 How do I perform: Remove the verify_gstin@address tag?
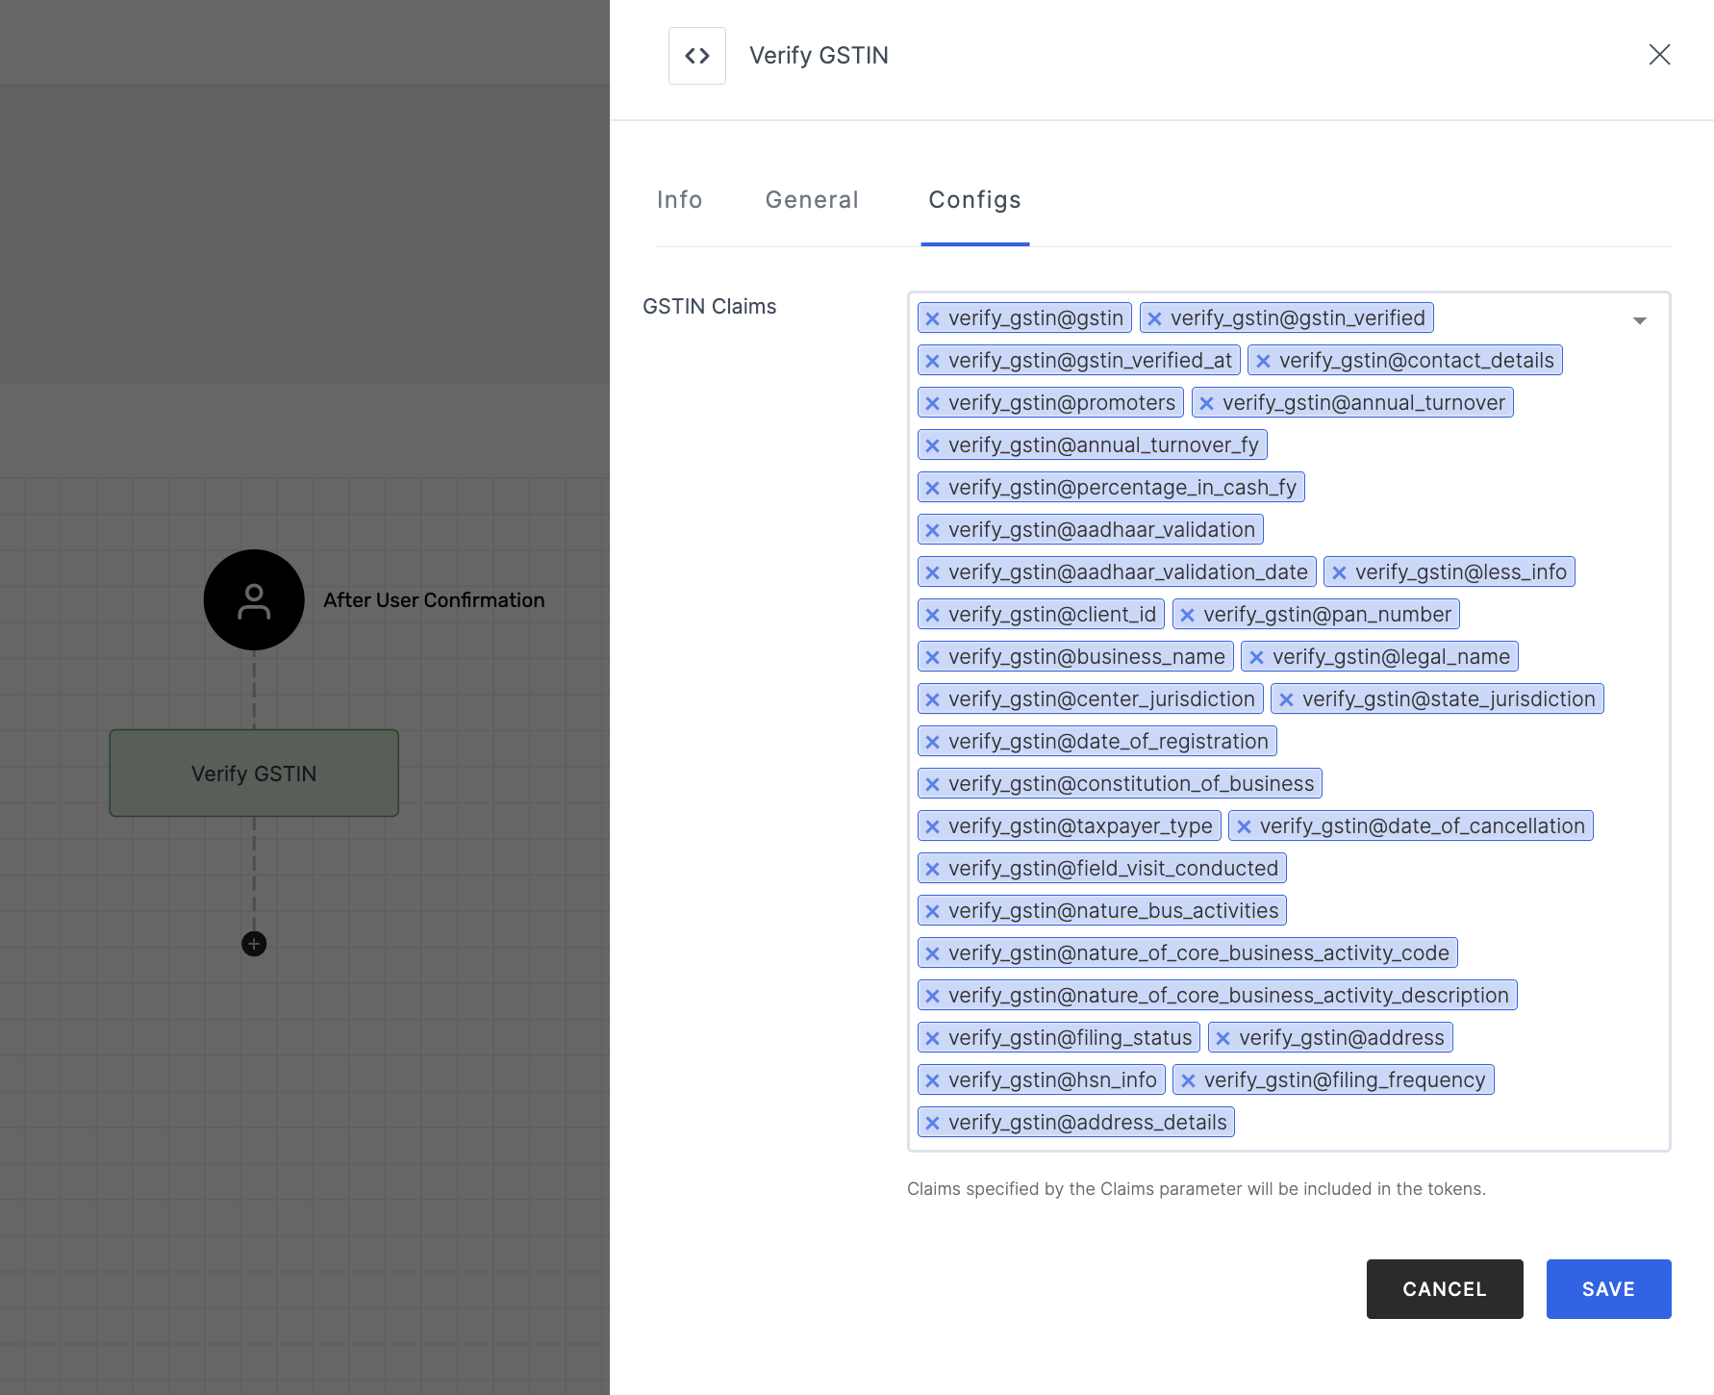pyautogui.click(x=1222, y=1038)
